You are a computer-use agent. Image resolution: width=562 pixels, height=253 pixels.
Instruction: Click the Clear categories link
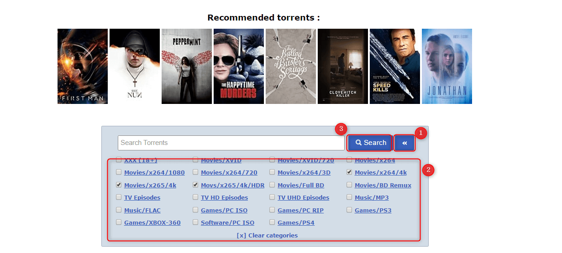[x=267, y=236]
